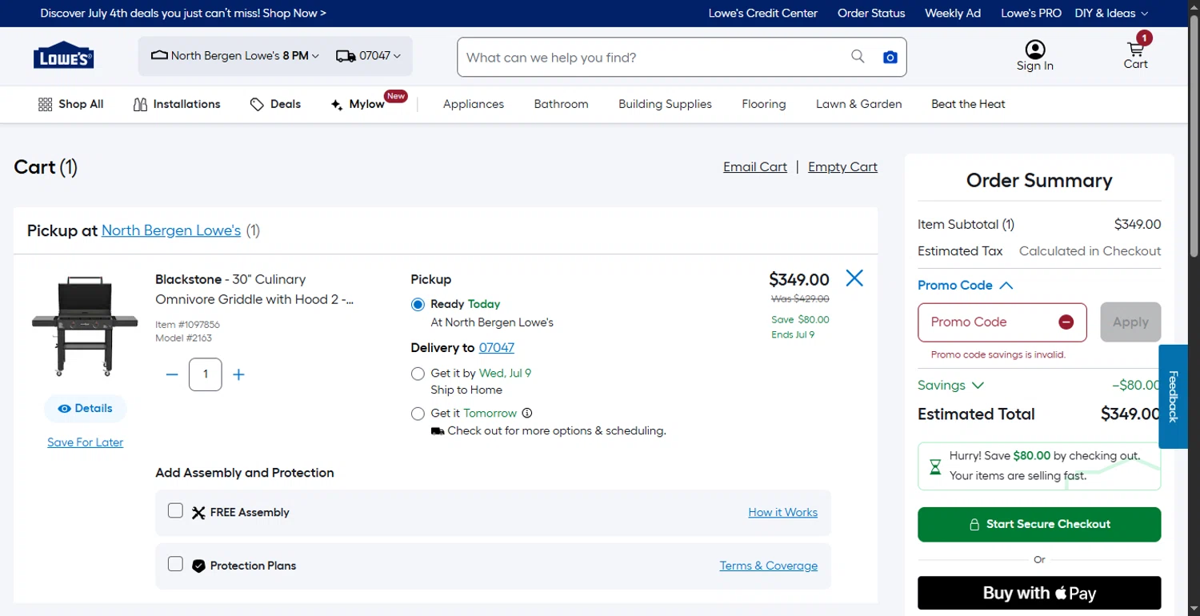
Task: Open Terms & Coverage link
Action: click(x=768, y=566)
